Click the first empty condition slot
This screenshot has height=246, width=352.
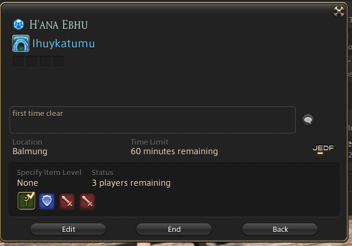click(19, 61)
